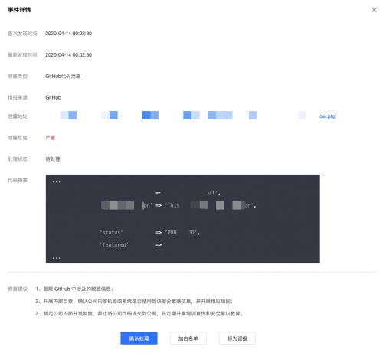383x353 pixels.
Task: Open the det.php leak address link
Action: pyautogui.click(x=328, y=116)
